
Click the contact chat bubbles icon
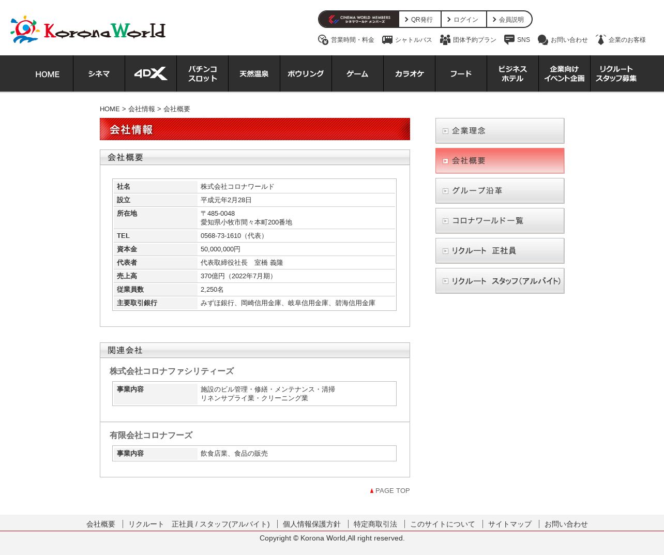point(543,40)
